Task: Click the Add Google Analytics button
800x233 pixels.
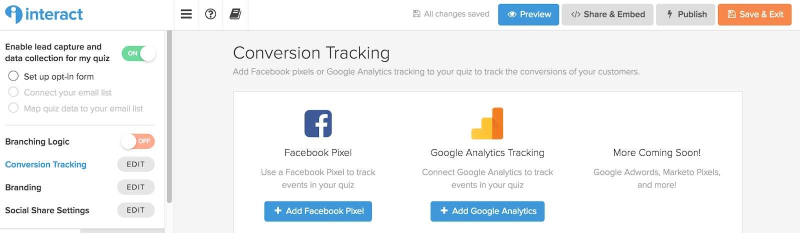Action: [x=487, y=211]
